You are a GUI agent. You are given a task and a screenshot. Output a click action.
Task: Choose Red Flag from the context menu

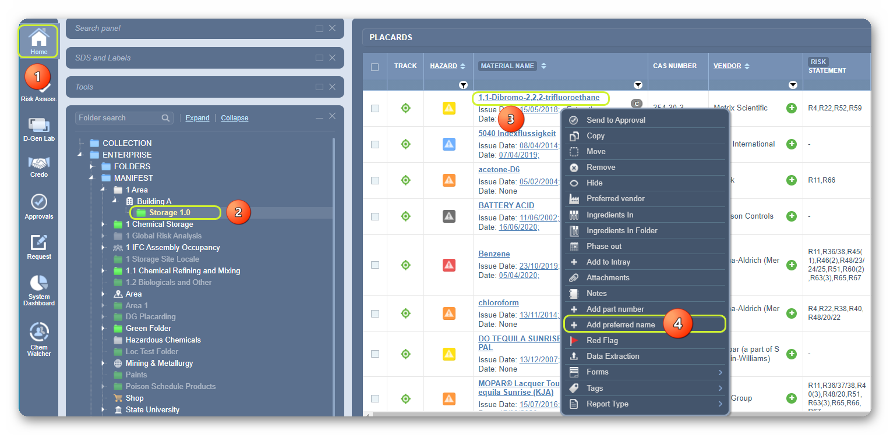click(x=645, y=340)
